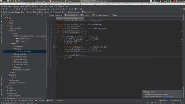Click Hide icon in Project panel header

click(x=45, y=15)
